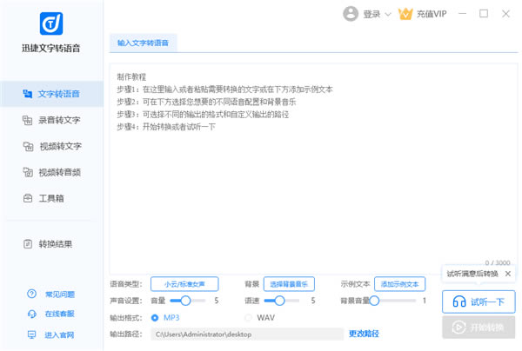Open 视频转音频 in sidebar

point(51,172)
